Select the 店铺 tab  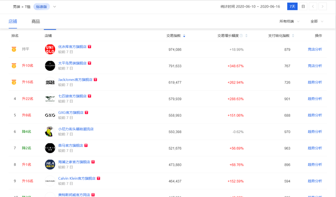(x=13, y=21)
